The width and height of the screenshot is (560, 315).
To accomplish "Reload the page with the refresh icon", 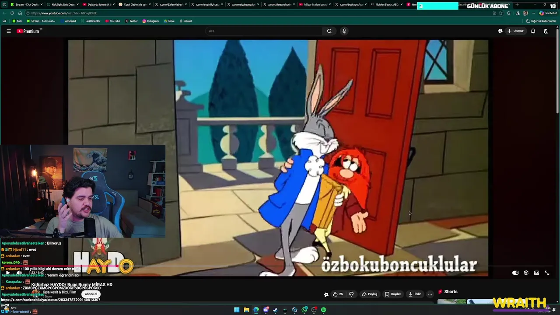I will [x=12, y=13].
